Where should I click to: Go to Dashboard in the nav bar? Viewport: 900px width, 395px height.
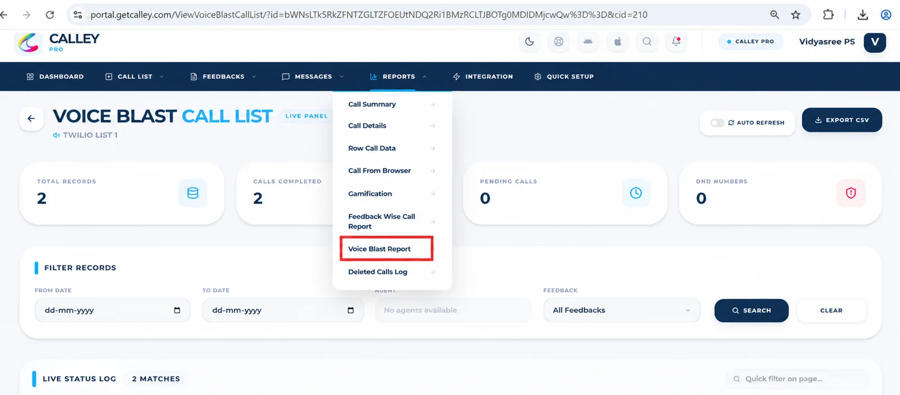tap(55, 77)
